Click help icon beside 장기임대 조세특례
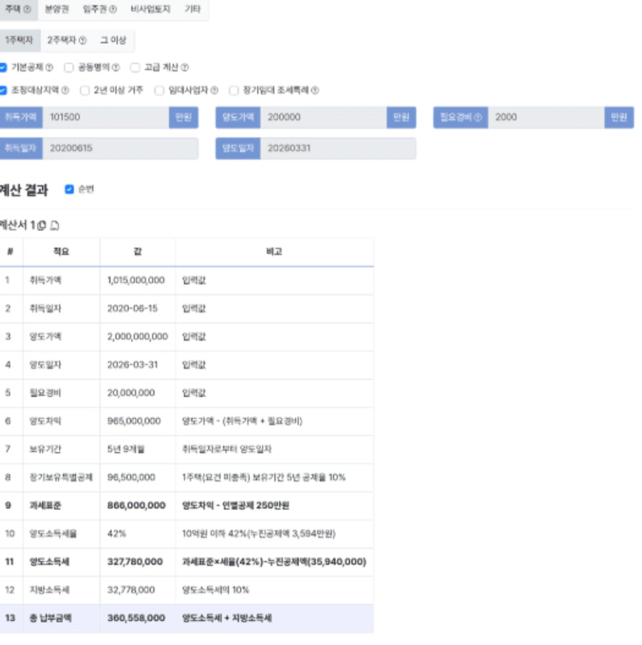The height and width of the screenshot is (645, 642). pyautogui.click(x=315, y=90)
